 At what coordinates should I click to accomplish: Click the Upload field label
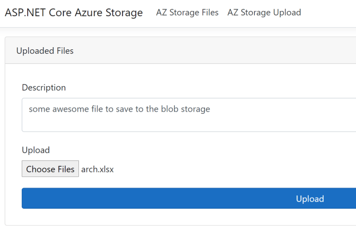coord(36,150)
